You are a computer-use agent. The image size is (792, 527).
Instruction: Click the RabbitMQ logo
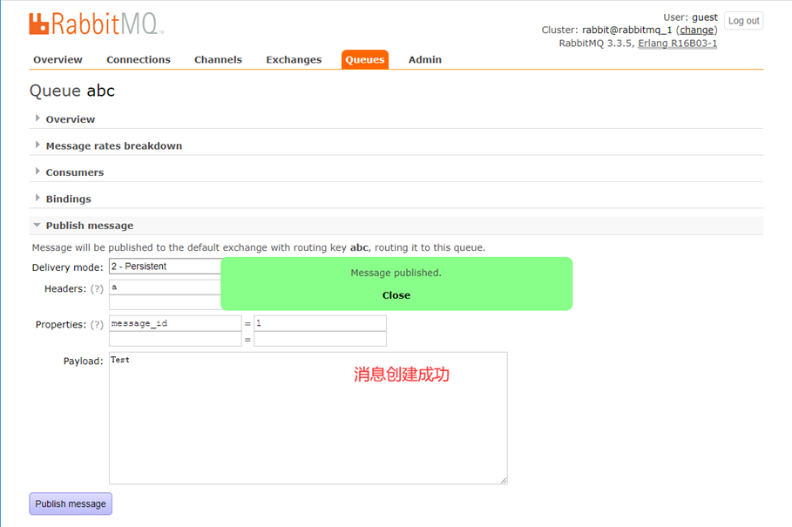(97, 24)
